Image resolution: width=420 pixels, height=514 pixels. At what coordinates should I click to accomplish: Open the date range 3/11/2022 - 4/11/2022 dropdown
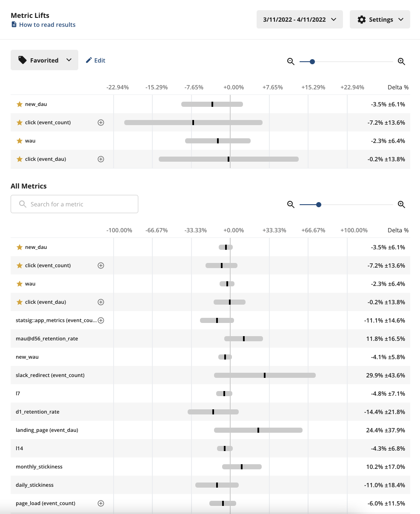300,20
